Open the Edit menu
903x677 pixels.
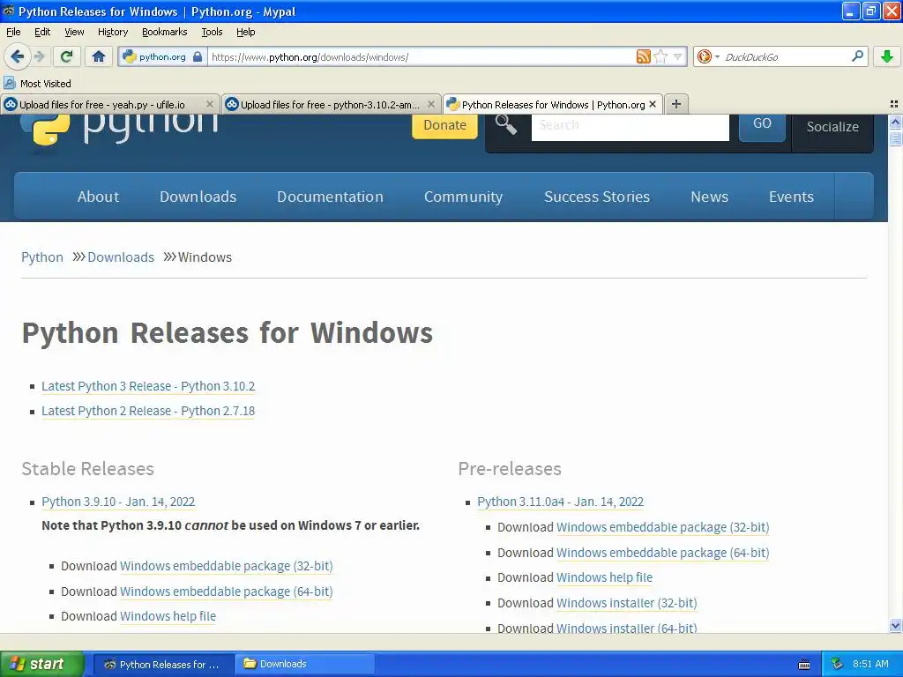[x=42, y=33]
